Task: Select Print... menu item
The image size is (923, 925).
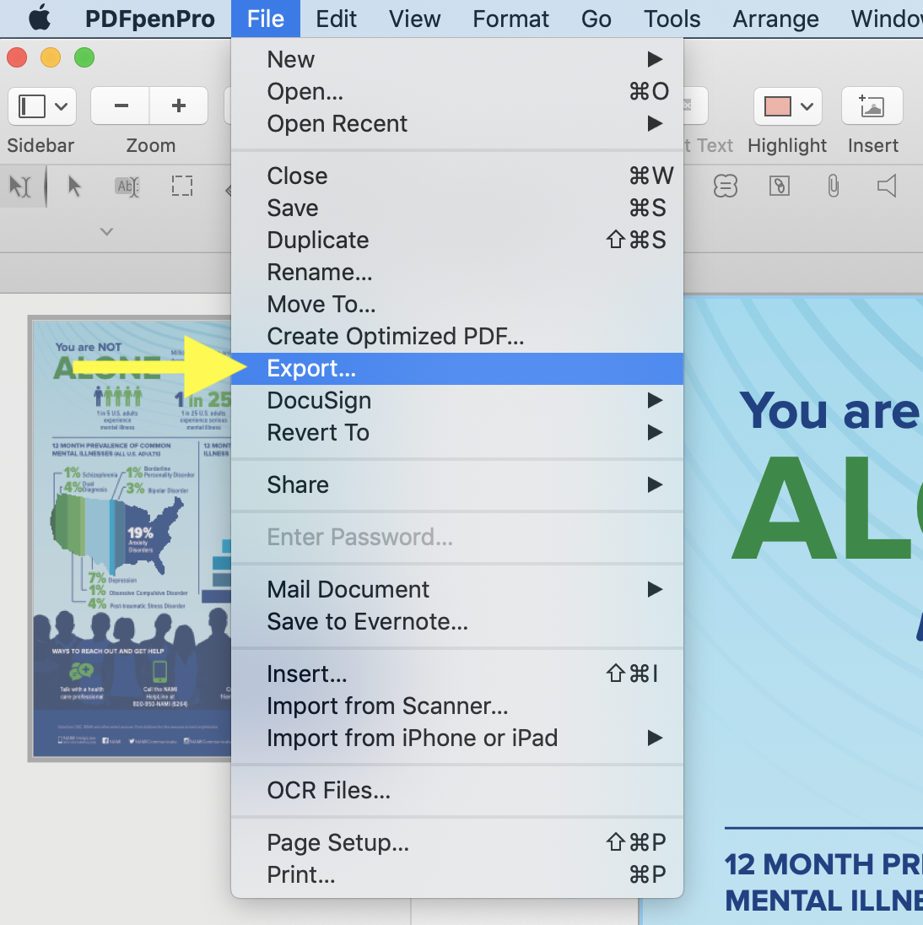Action: coord(457,875)
